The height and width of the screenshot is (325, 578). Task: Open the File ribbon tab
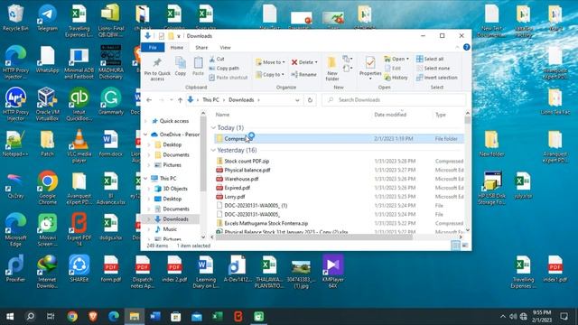153,48
